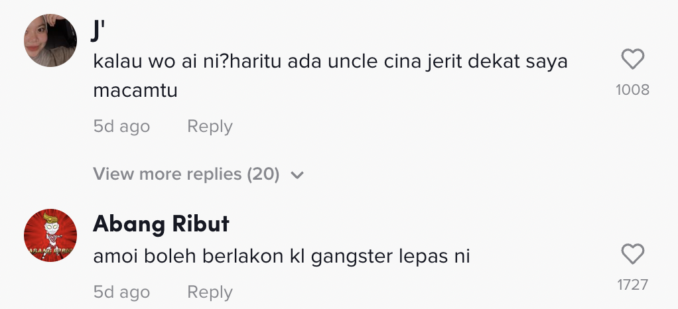Reply to J' comment
This screenshot has height=309, width=678.
(x=210, y=126)
